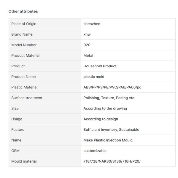
Task: Click the "Product Name" label
Action: click(x=23, y=77)
